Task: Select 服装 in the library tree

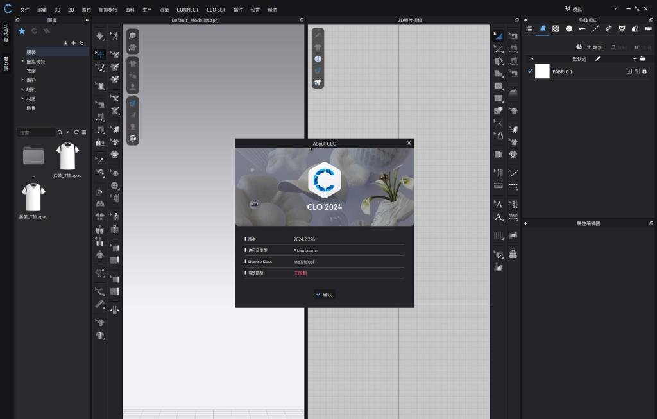Action: [31, 52]
